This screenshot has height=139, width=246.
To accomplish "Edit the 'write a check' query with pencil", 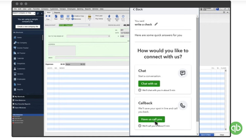I will click(156, 24).
